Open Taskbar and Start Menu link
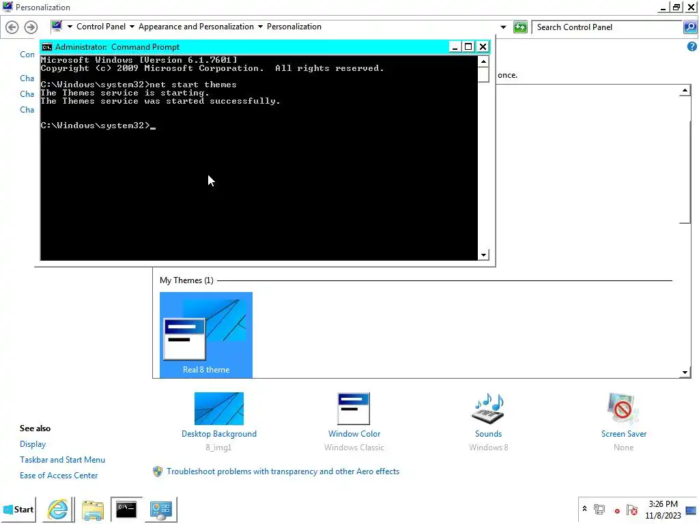 [62, 460]
